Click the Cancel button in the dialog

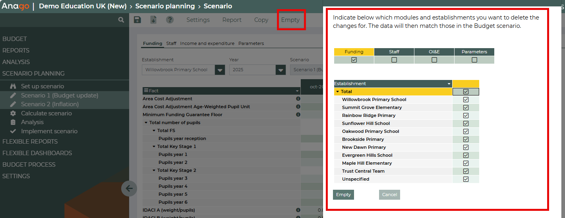(x=389, y=195)
